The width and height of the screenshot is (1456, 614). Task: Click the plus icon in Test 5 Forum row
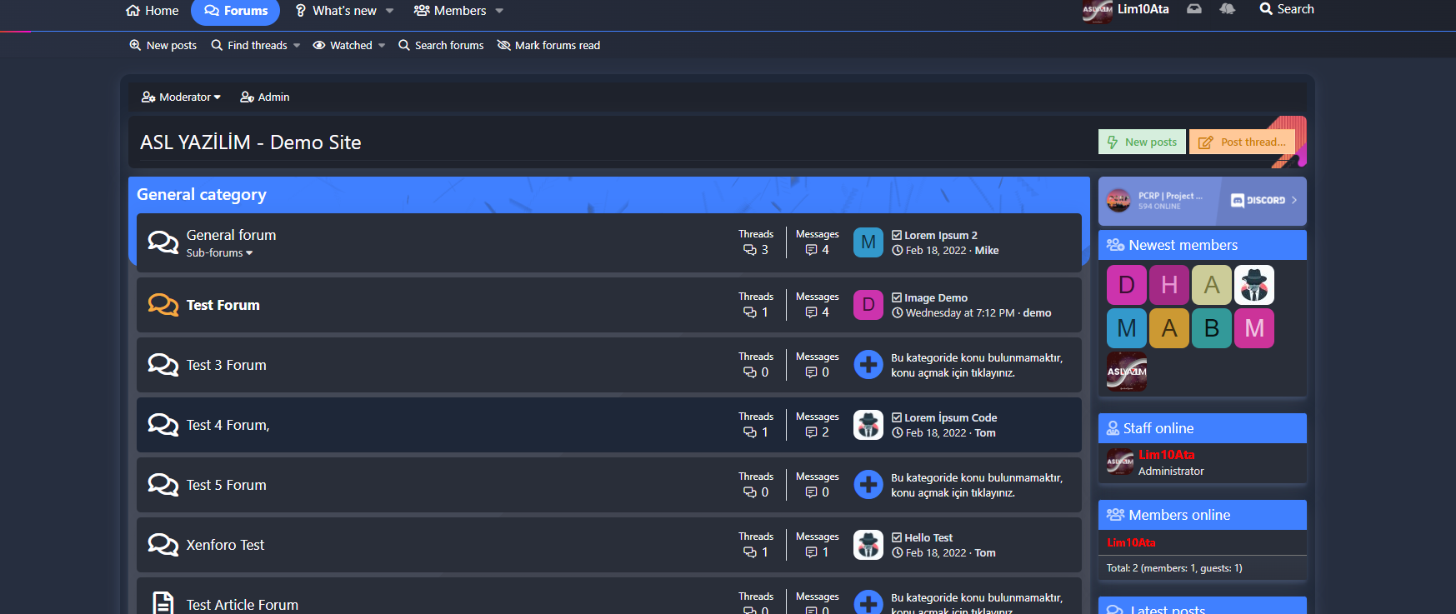pos(868,485)
